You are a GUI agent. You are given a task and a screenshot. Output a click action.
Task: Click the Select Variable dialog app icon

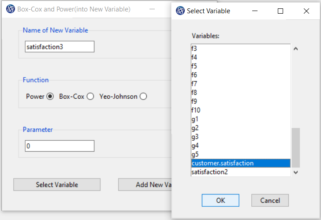point(180,11)
